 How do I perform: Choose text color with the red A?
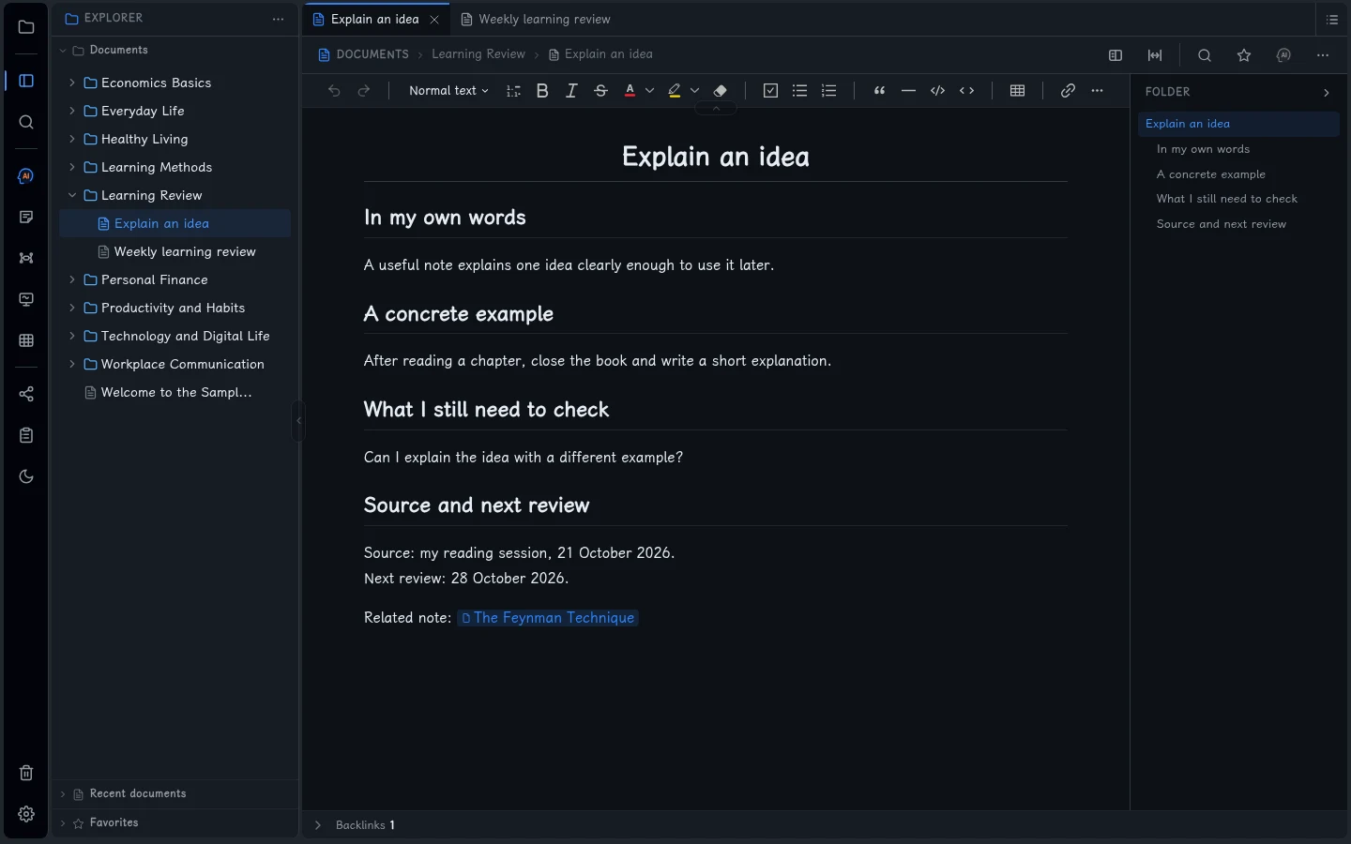(x=630, y=91)
